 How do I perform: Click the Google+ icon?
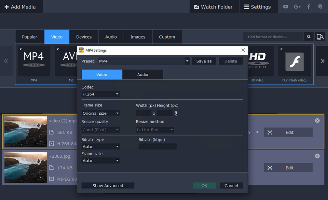[297, 6]
